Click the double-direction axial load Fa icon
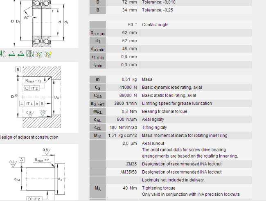 [20, 53]
